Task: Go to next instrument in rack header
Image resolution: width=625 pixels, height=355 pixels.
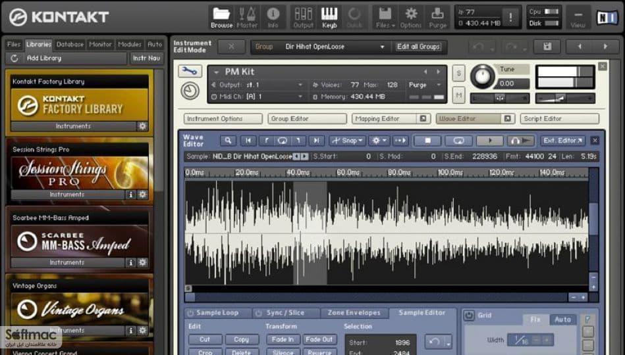Action: [605, 47]
